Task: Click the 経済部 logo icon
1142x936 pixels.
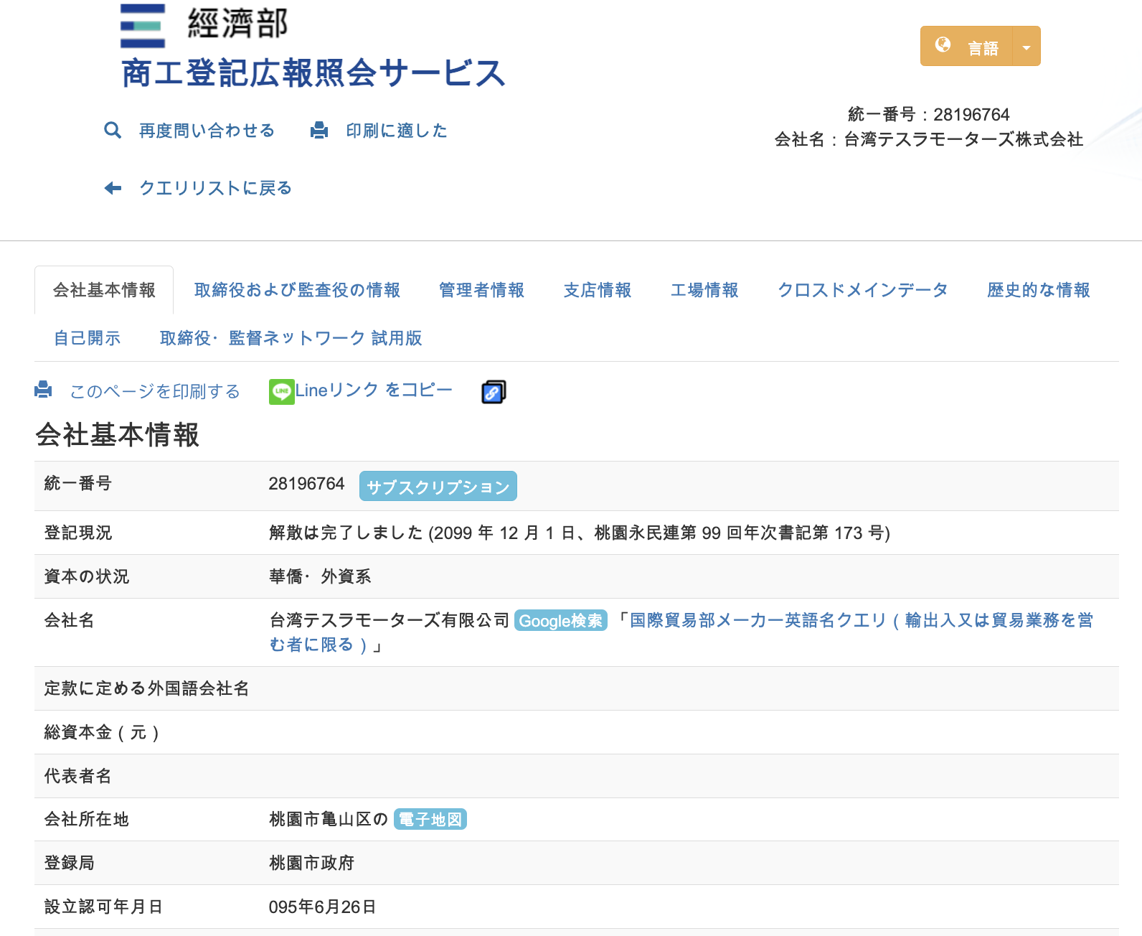Action: tap(143, 26)
